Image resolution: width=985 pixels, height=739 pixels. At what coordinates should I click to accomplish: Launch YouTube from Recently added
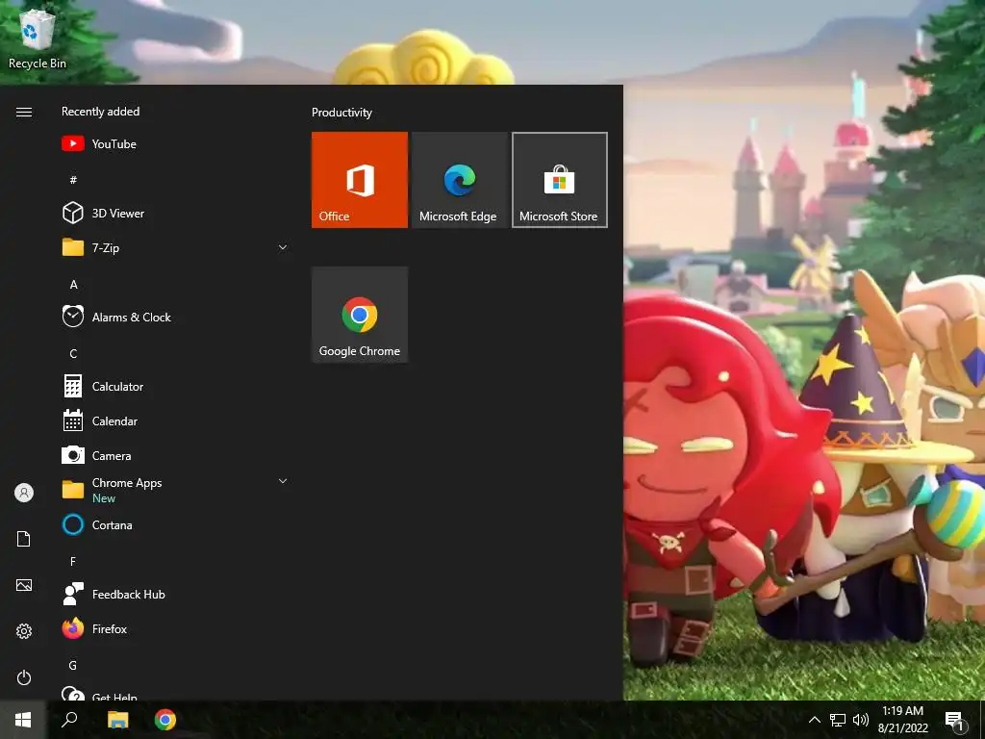tap(175, 144)
